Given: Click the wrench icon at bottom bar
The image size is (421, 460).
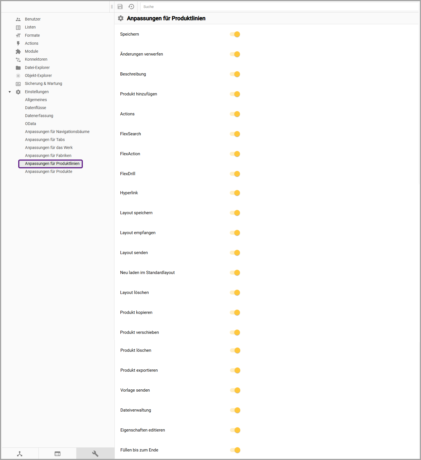Looking at the screenshot, I should [x=95, y=454].
